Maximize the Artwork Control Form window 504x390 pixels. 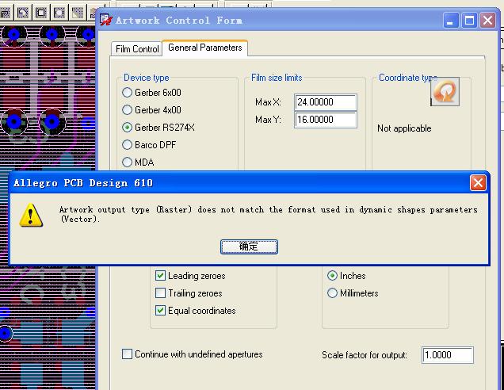[469, 21]
